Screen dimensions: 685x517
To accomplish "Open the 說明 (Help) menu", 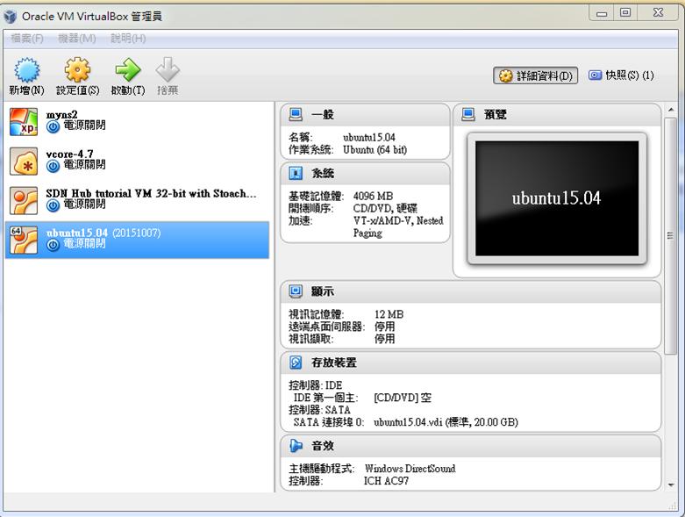I will (x=128, y=39).
